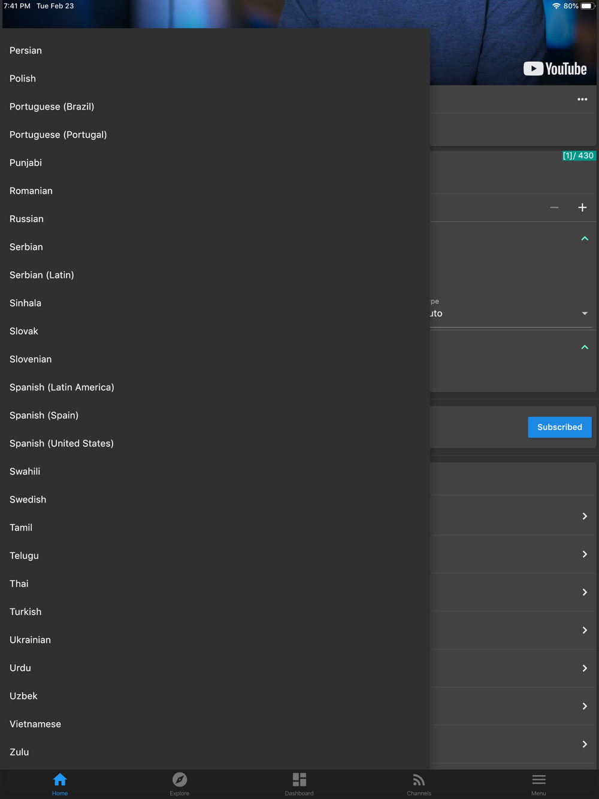Click the minus icon to decrease
The width and height of the screenshot is (599, 799).
tap(554, 207)
